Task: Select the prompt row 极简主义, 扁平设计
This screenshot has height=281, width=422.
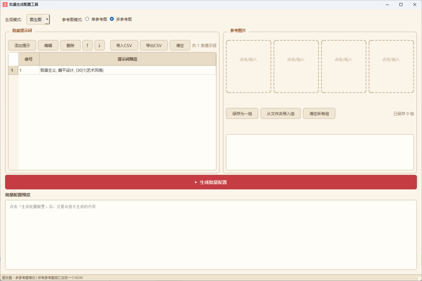Action: tap(127, 70)
